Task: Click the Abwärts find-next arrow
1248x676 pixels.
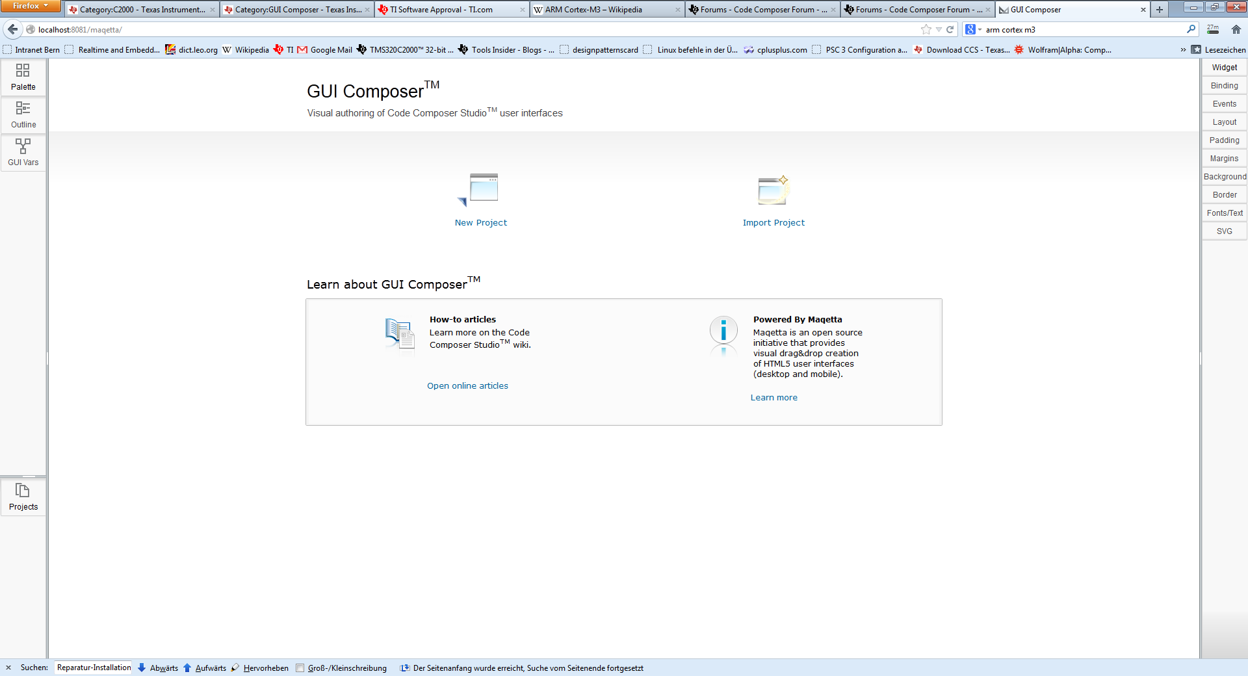Action: tap(158, 668)
